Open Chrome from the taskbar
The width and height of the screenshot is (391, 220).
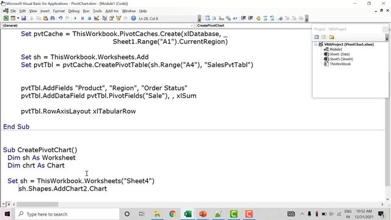coord(172,214)
